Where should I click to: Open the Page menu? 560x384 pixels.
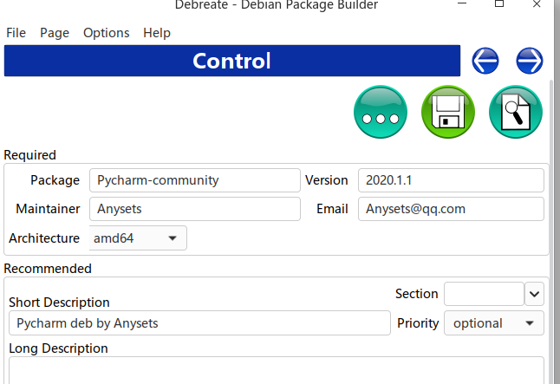[55, 33]
